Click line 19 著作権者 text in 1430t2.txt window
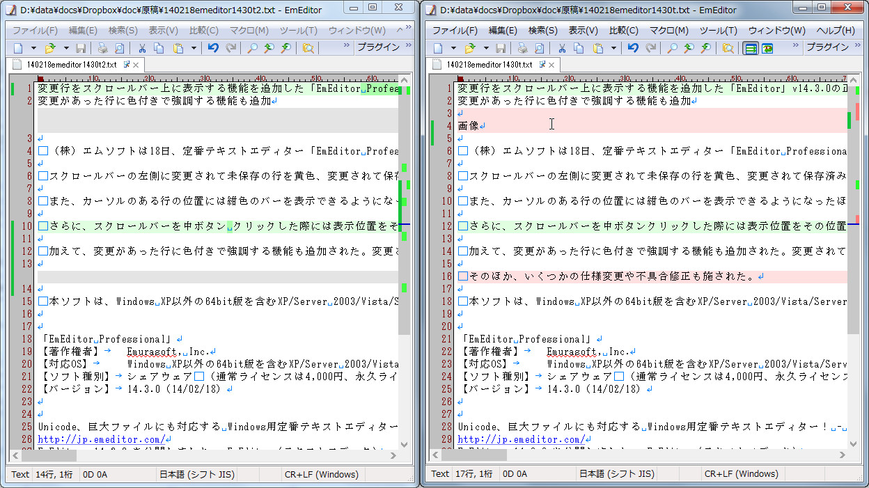Image resolution: width=869 pixels, height=488 pixels. 73,352
